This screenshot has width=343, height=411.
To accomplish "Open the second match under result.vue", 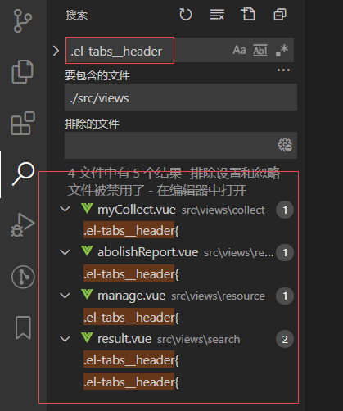I will click(x=131, y=382).
